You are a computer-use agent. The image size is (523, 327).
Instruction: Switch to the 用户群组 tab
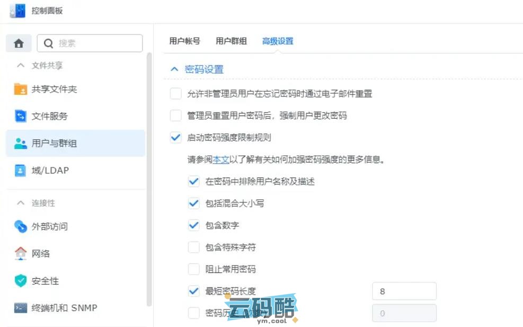231,41
